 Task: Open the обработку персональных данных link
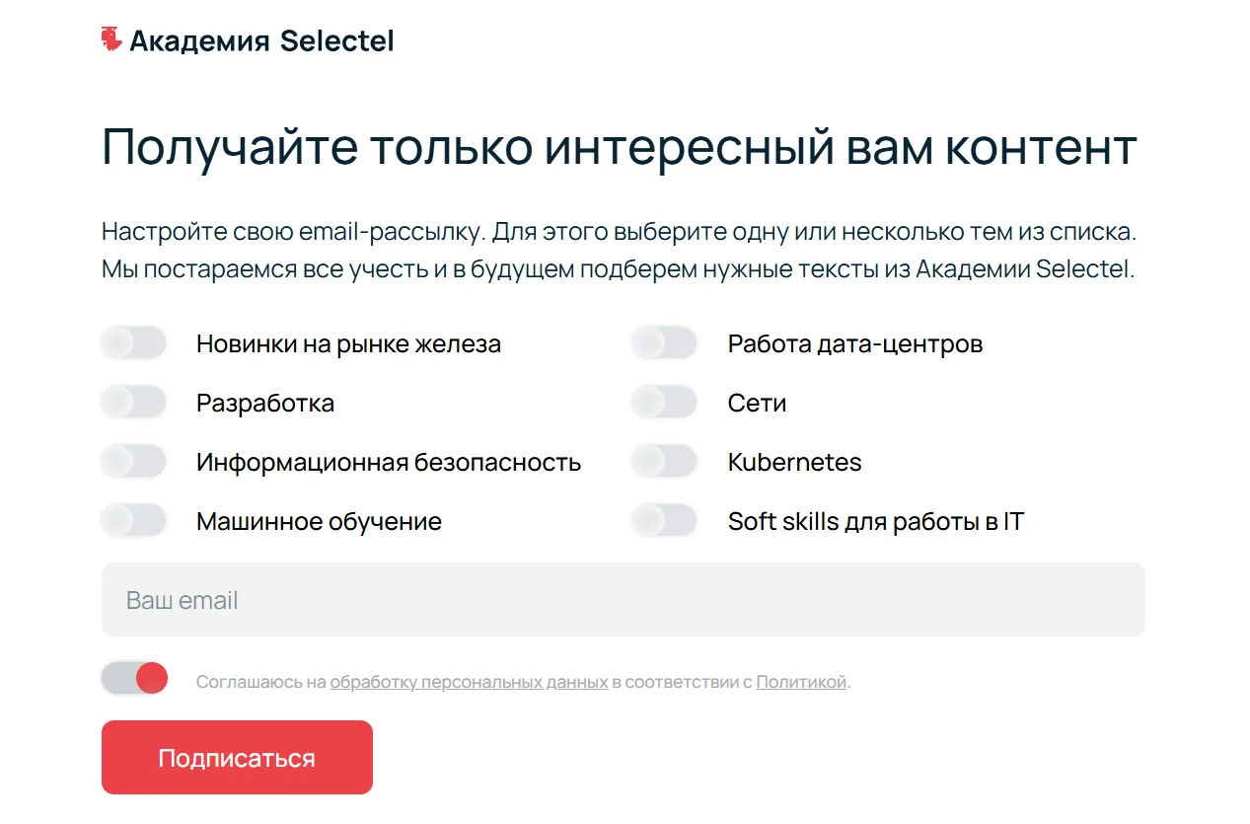coord(469,682)
